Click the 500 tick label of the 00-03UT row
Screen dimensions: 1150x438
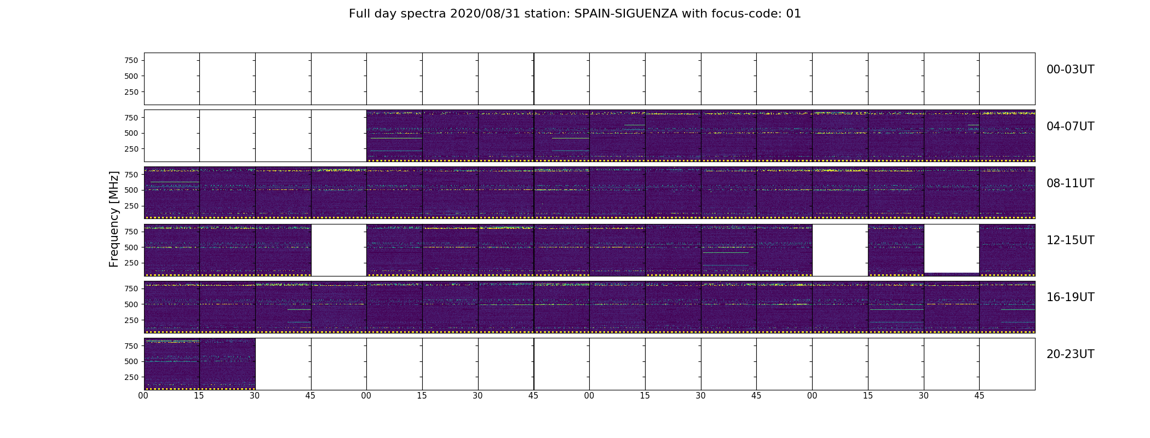(131, 76)
